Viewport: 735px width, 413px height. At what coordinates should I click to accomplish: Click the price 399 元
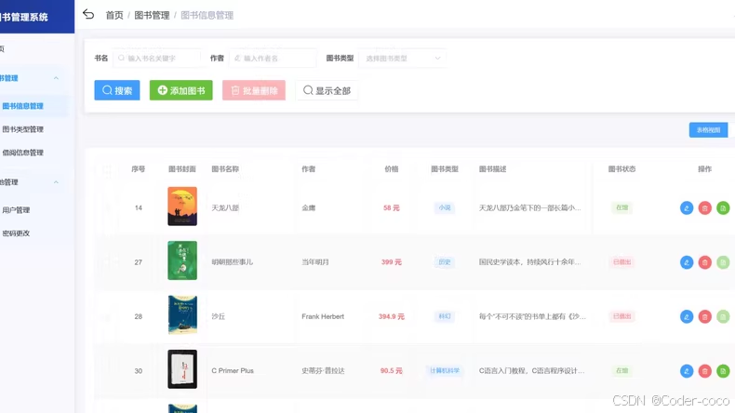[x=392, y=262]
